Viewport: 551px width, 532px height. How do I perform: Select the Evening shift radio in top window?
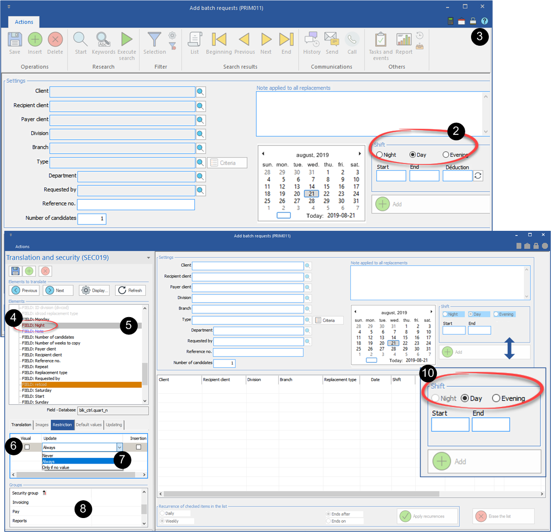446,155
